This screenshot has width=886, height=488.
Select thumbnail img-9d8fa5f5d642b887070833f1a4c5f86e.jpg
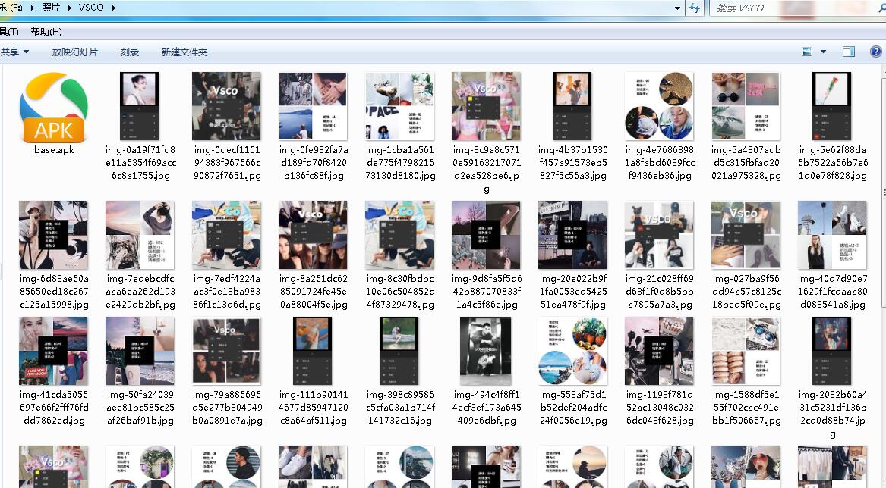pyautogui.click(x=486, y=235)
